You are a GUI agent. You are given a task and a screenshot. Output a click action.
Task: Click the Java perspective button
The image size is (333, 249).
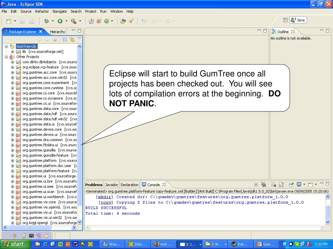(x=298, y=20)
